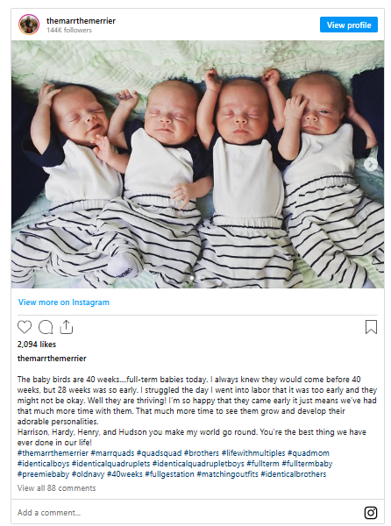Click the Instagram logo icon
The height and width of the screenshot is (526, 391).
[371, 513]
